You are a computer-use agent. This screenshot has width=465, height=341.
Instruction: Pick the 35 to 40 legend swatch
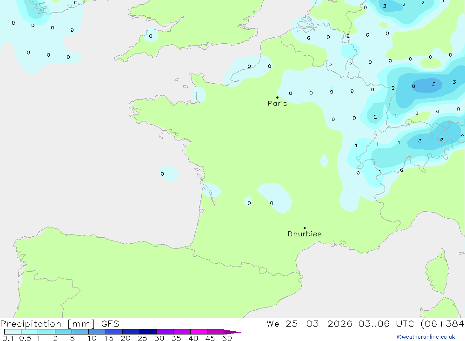[x=182, y=332]
